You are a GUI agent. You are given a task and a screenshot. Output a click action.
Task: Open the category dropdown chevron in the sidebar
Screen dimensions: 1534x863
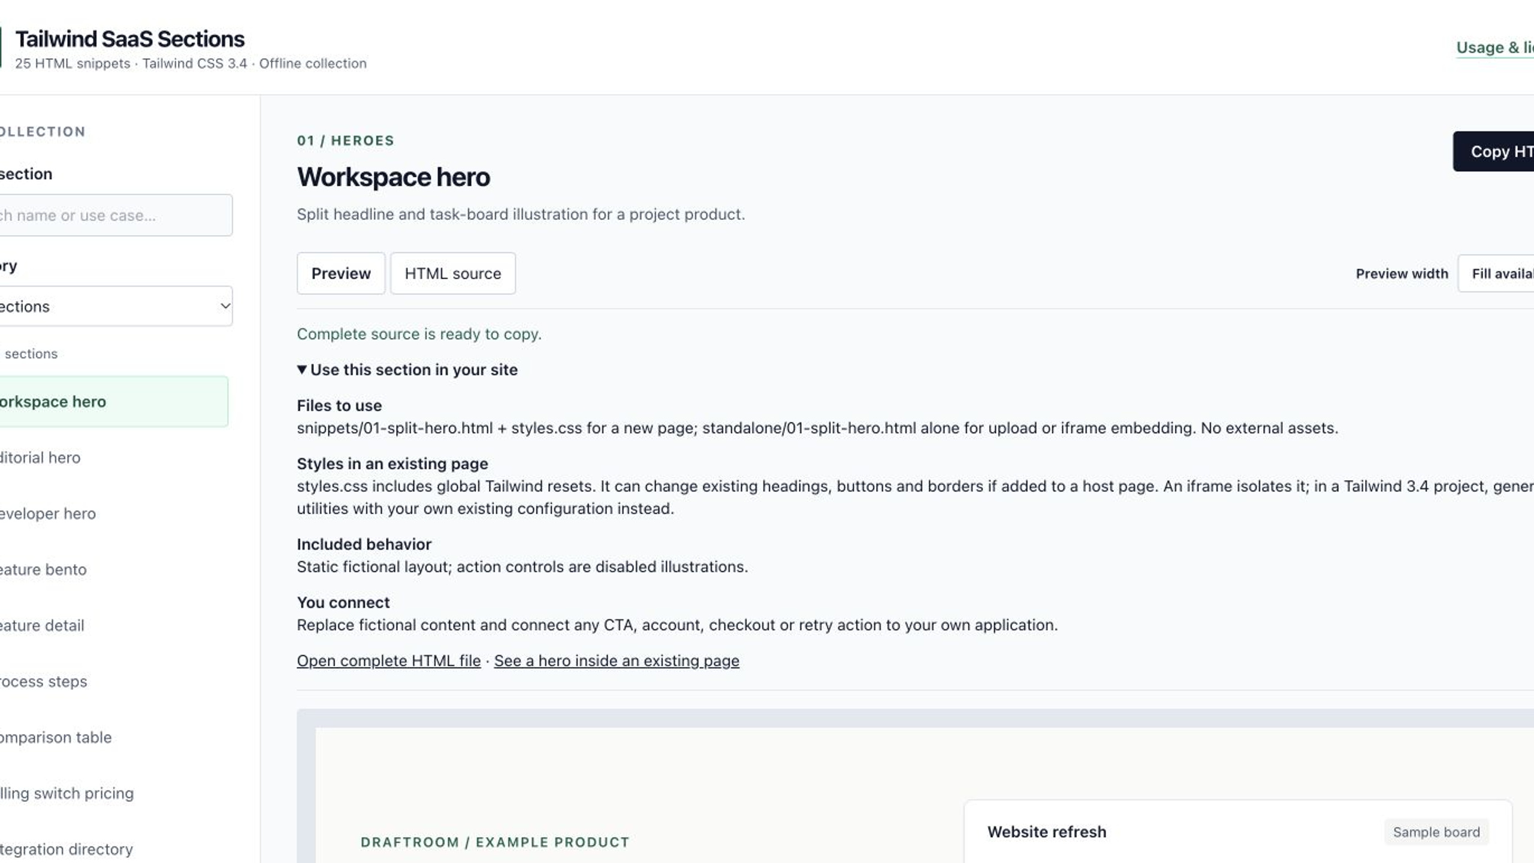[225, 306]
